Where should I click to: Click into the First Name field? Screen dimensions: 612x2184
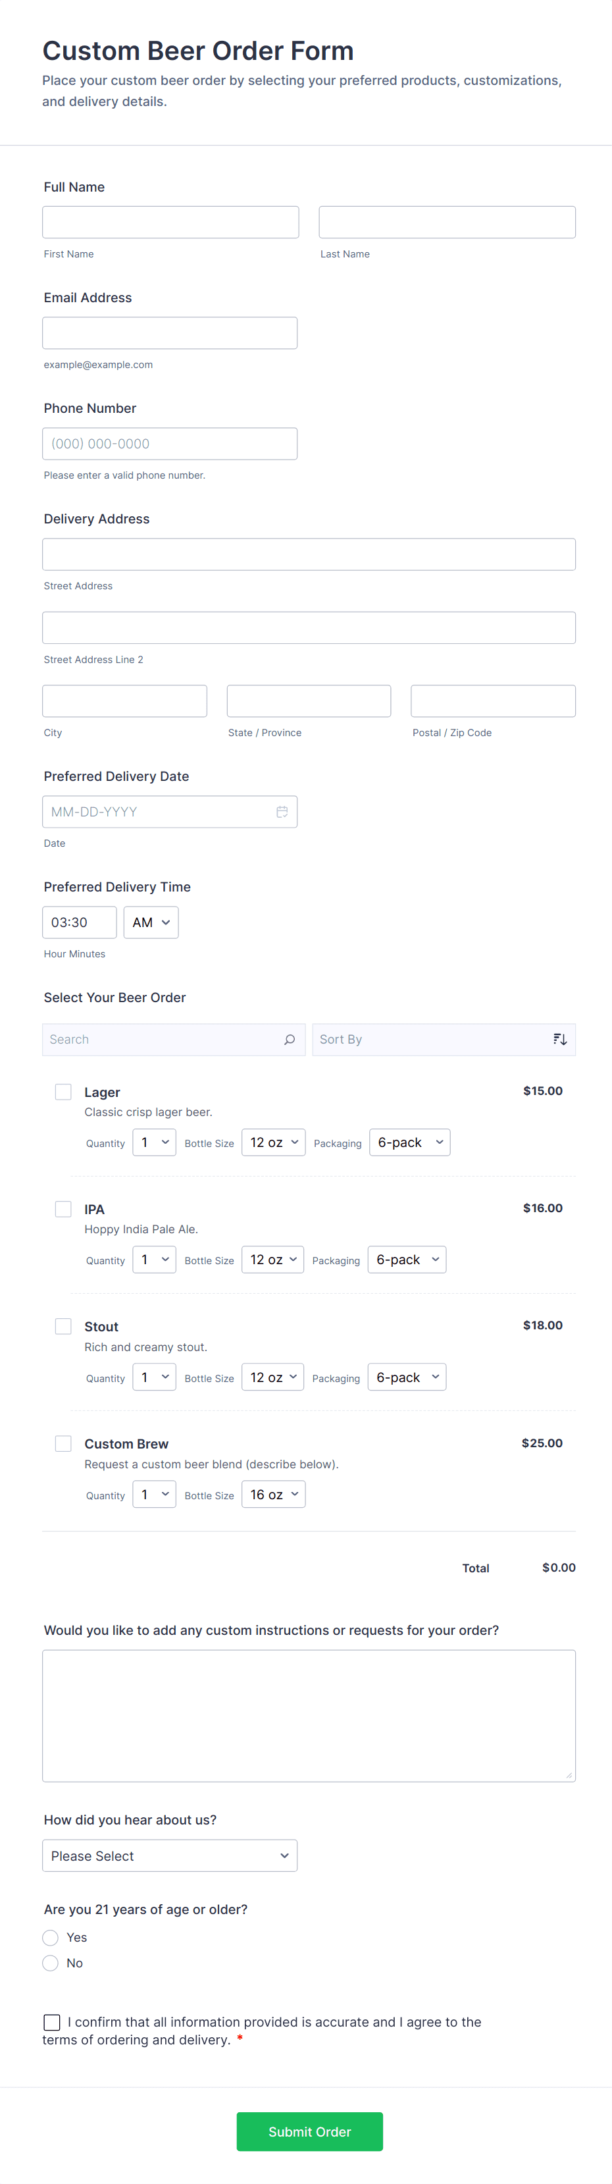170,222
